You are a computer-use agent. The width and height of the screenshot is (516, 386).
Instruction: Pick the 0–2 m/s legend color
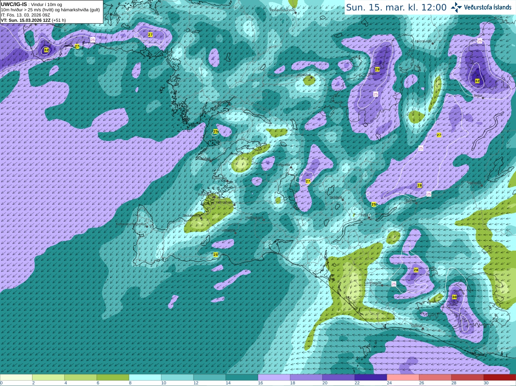pyautogui.click(x=16, y=378)
